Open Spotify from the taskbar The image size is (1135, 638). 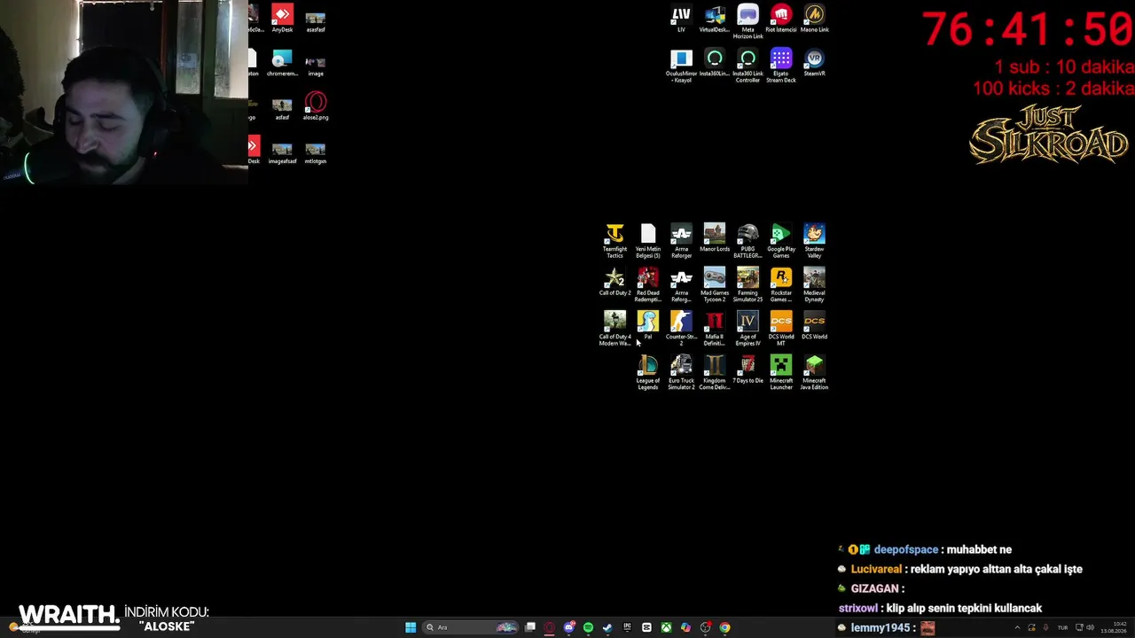pos(588,627)
